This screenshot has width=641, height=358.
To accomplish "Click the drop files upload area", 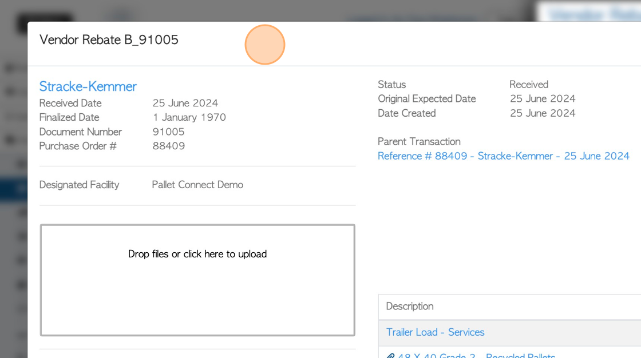I will pyautogui.click(x=197, y=280).
